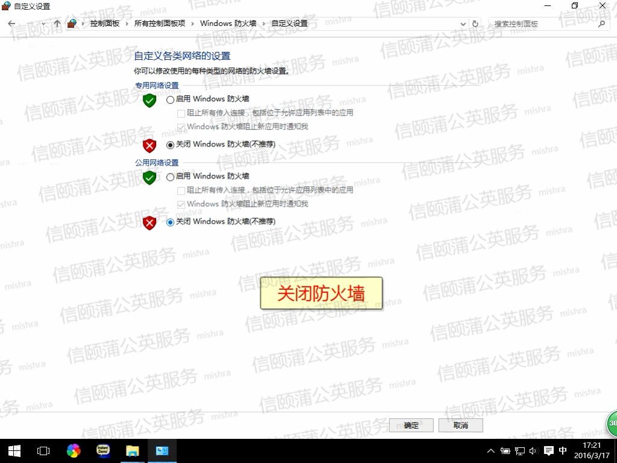Launch File Explorer from the taskbar

[x=133, y=450]
